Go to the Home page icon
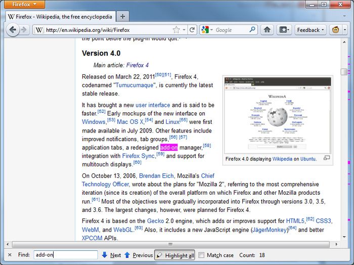The height and width of the screenshot is (265, 354). click(267, 30)
